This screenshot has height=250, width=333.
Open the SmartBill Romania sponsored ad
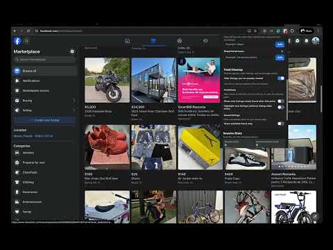(199, 80)
